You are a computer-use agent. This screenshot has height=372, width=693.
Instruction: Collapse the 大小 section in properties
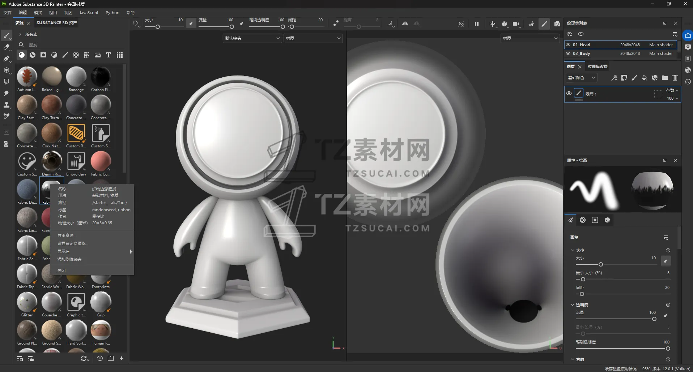point(573,250)
